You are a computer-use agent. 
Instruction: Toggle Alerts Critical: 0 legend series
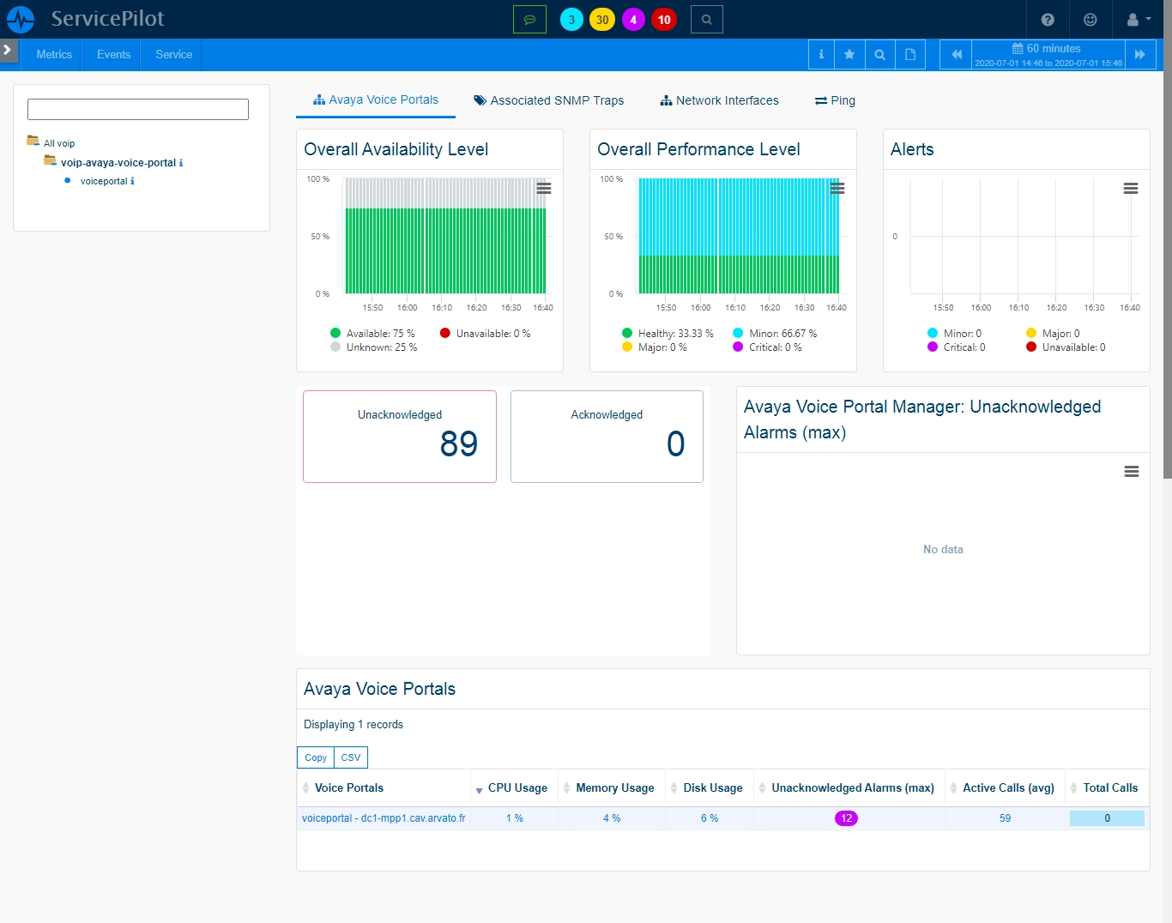(956, 347)
